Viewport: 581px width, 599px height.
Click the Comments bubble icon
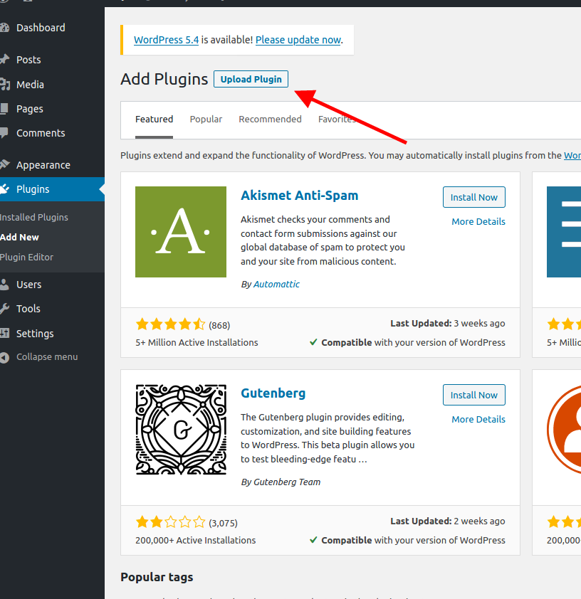tap(4, 133)
